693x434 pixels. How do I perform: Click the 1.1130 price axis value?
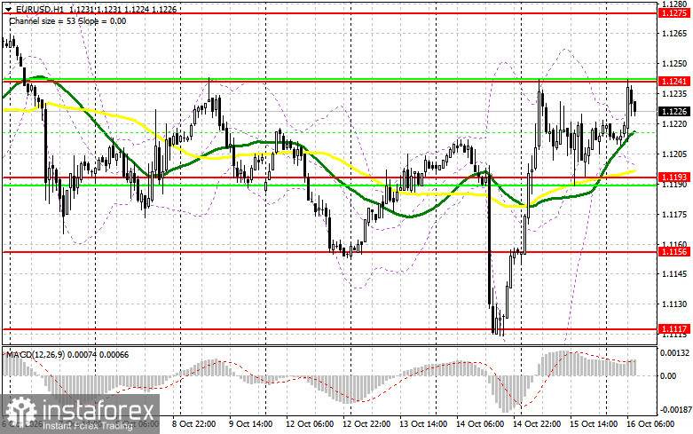[x=674, y=304]
